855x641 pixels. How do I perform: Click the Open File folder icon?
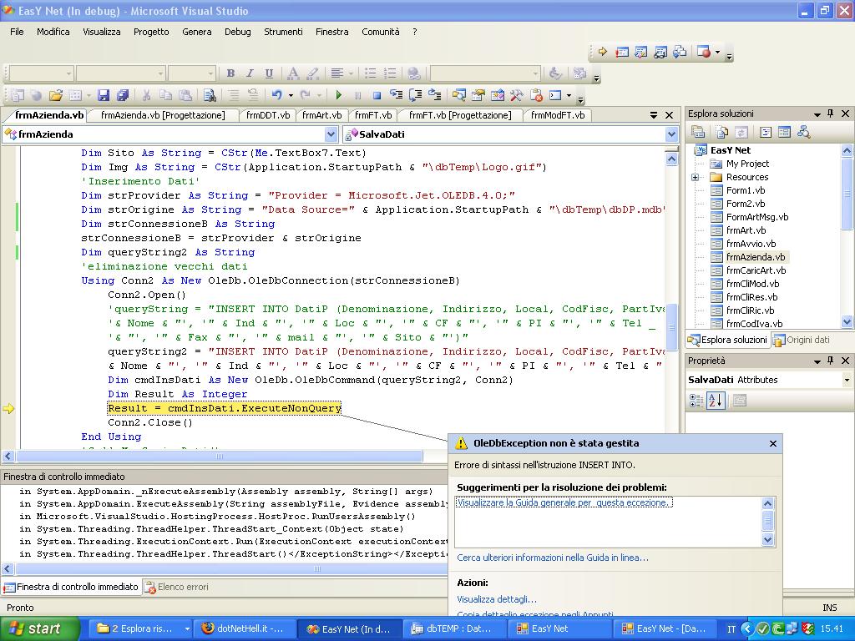click(56, 95)
